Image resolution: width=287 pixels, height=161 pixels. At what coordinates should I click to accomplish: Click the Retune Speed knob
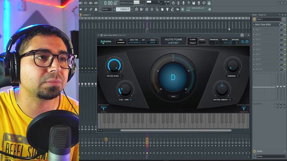[x=114, y=65]
